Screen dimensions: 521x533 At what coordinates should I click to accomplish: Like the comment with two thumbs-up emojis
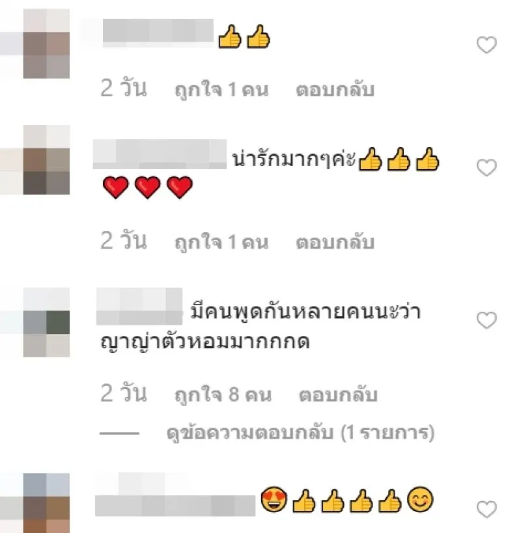[x=486, y=45]
